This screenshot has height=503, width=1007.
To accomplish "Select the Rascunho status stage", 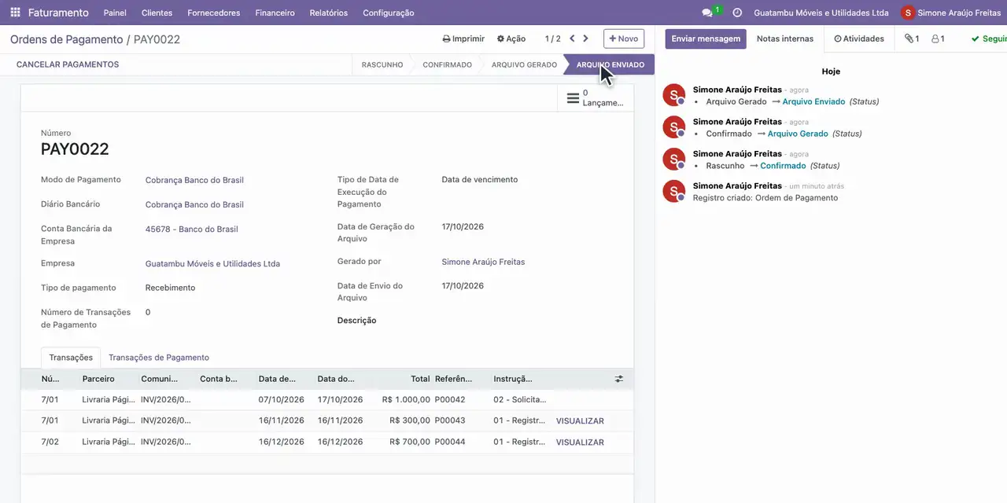I will [x=382, y=64].
